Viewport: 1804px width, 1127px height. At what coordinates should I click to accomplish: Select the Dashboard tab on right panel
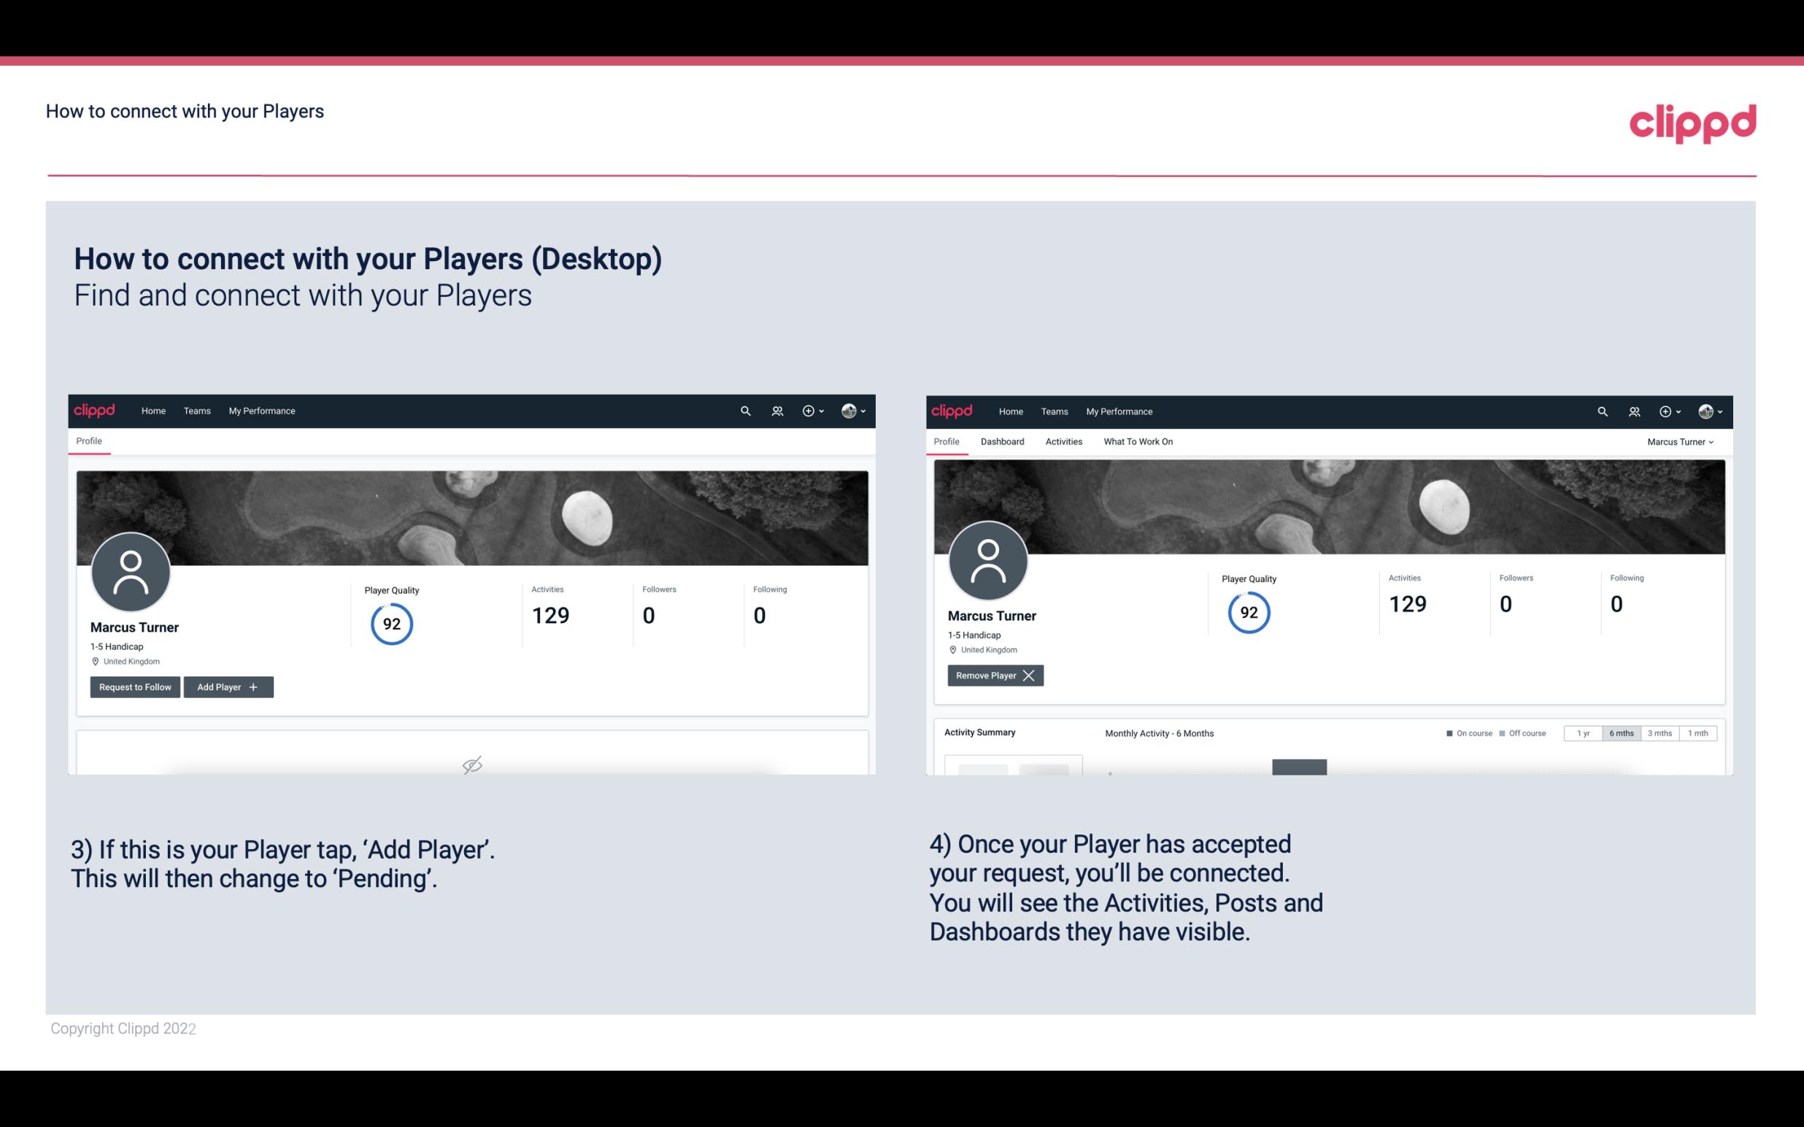1000,441
